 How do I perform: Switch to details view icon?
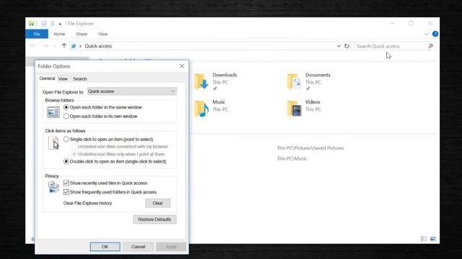tap(424, 239)
